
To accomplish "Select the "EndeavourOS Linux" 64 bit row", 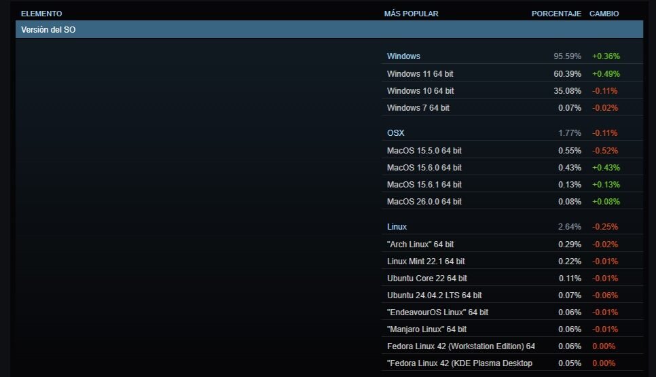I will tap(513, 312).
